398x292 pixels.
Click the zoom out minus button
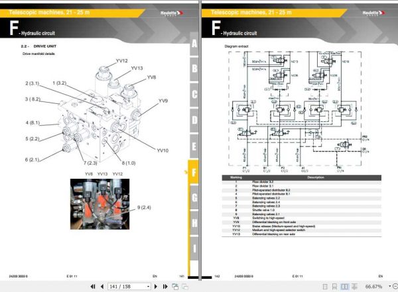(x=395, y=287)
